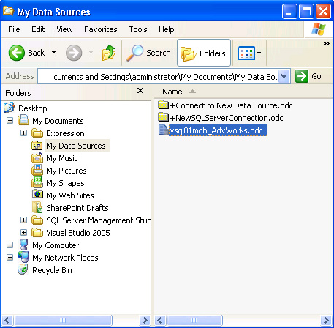Open the Tools menu
The width and height of the screenshot is (334, 328).
[138, 29]
